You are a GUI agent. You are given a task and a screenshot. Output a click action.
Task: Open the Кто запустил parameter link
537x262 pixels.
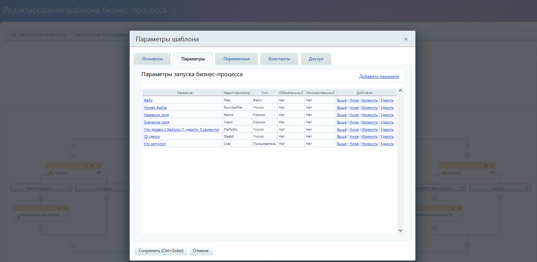[155, 144]
